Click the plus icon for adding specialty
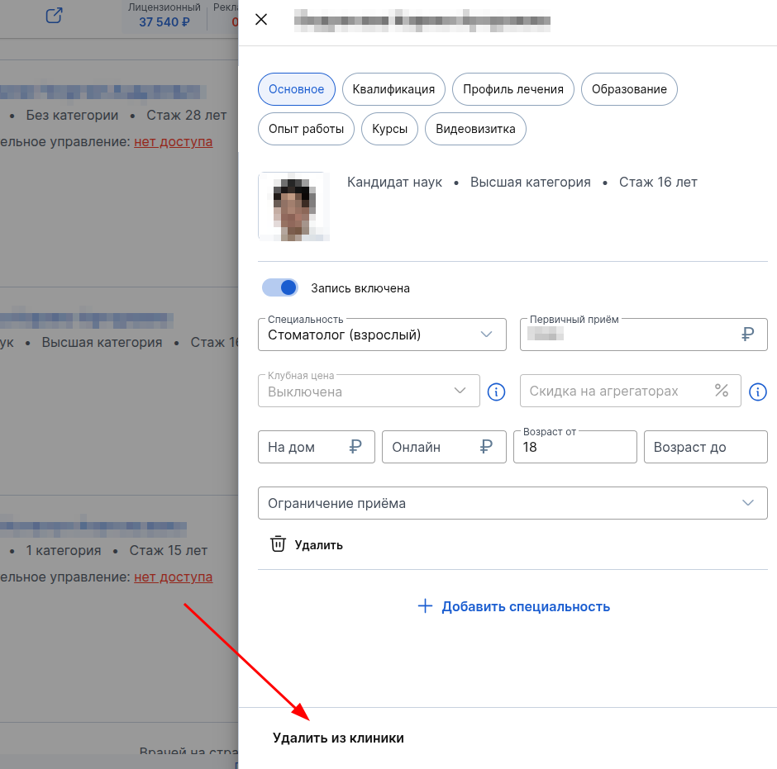777x769 pixels. coord(425,606)
